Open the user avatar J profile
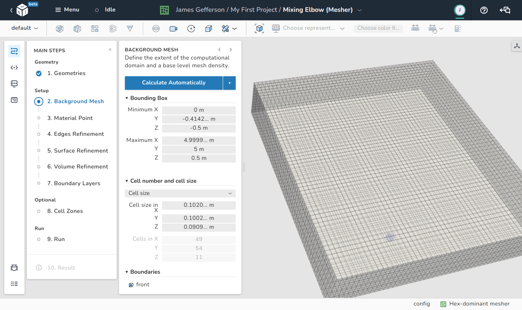 [x=460, y=10]
